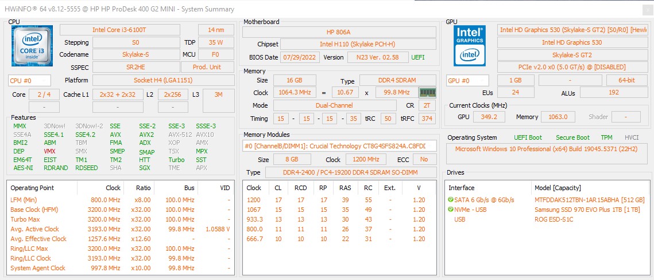Screen dimensions: 654x280
Task: Click the 16 GB memory size field
Action: [295, 80]
